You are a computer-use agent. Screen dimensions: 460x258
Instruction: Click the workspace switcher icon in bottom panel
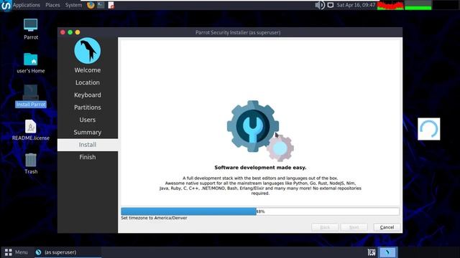coord(372,252)
